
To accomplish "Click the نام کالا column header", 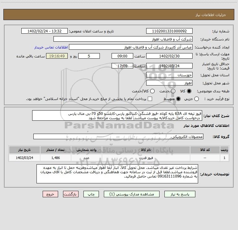I will point(146,150).
